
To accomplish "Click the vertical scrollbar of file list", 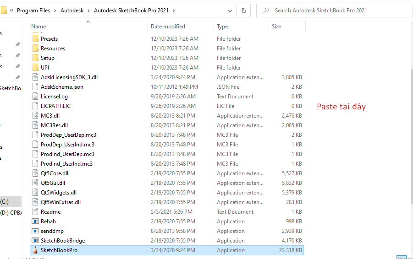I will coord(412,136).
